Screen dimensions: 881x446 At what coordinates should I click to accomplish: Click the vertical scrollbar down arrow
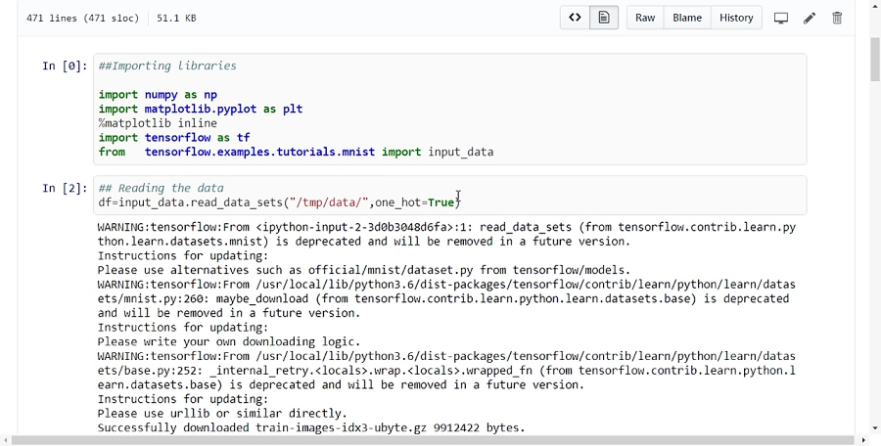875,428
